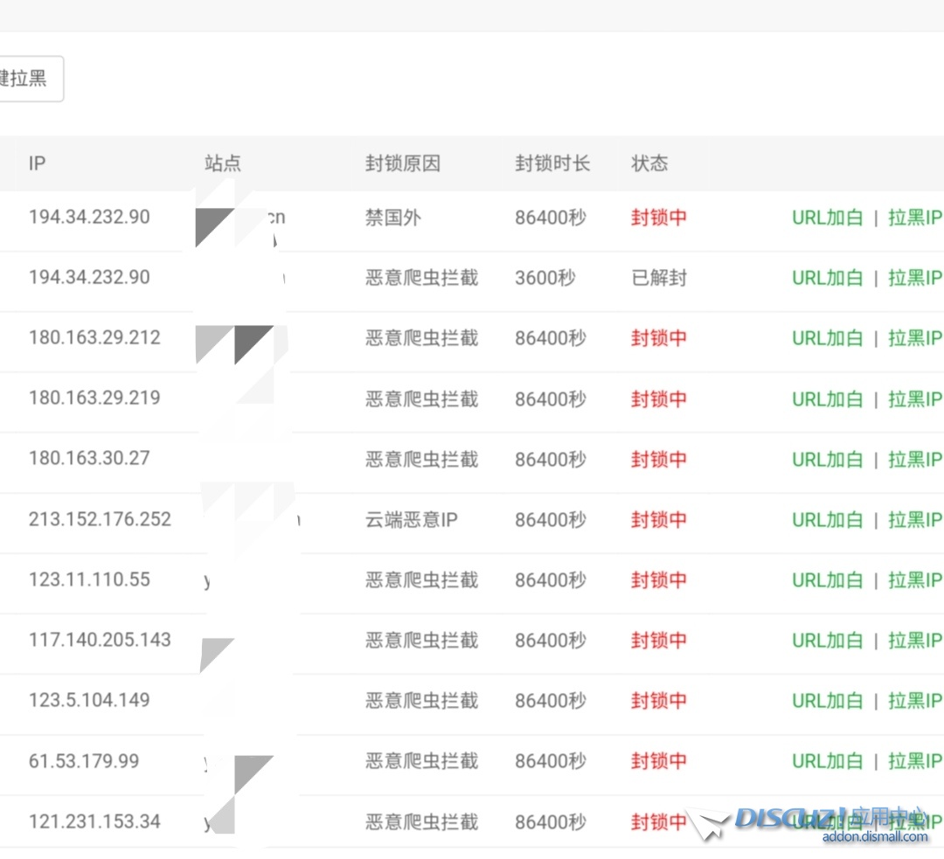Select the IP cell 180.163.30.27
This screenshot has height=859, width=944.
point(89,458)
